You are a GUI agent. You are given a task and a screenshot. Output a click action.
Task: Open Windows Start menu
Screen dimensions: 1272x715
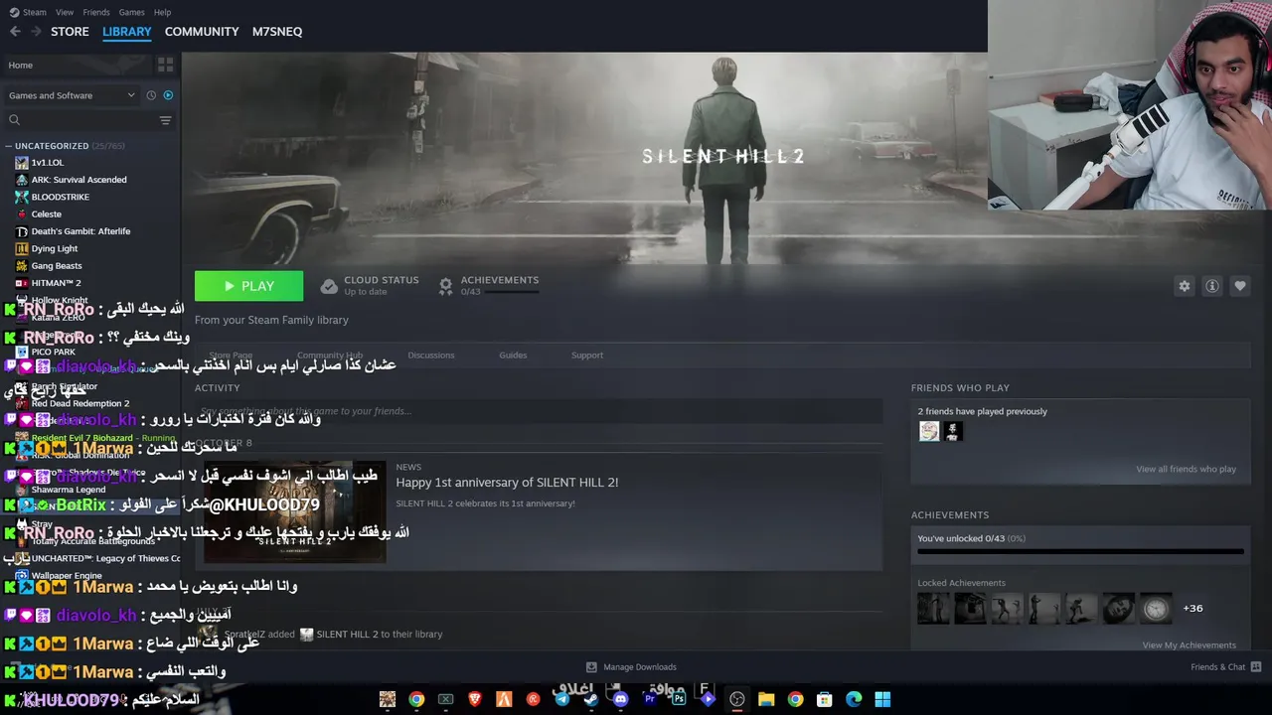(x=882, y=699)
